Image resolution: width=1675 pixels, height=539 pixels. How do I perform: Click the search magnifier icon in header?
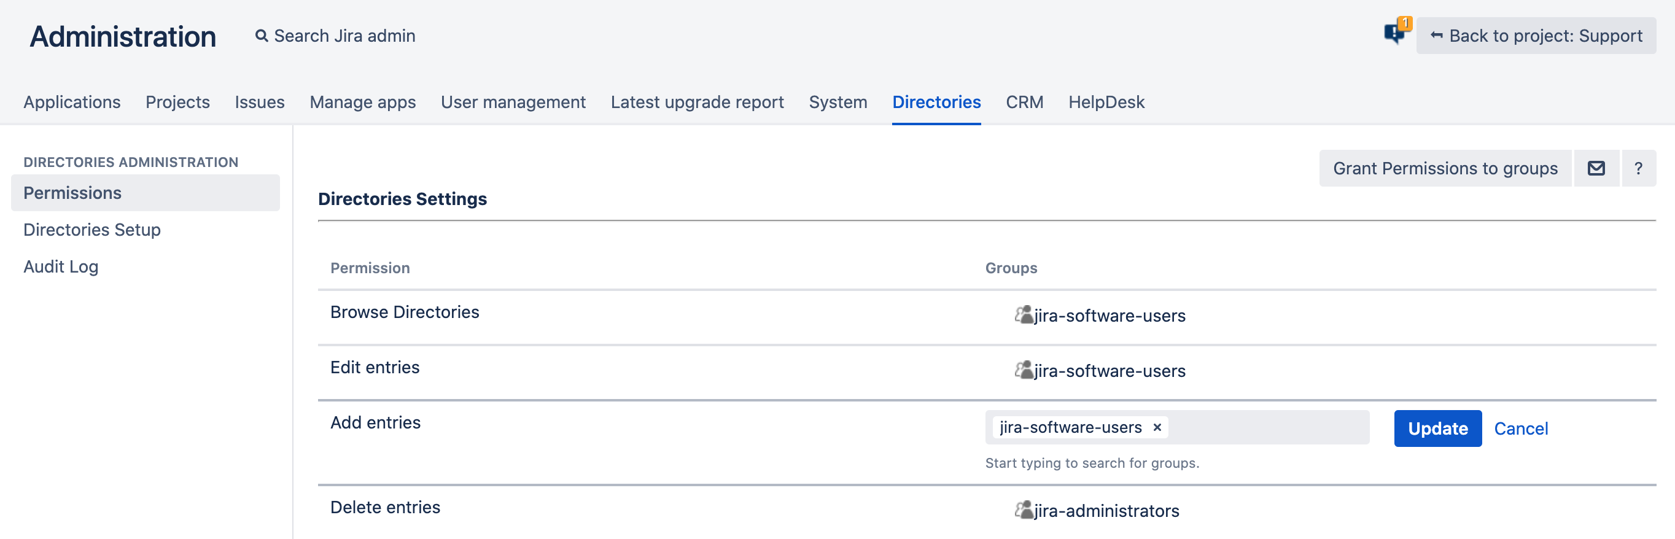(262, 36)
